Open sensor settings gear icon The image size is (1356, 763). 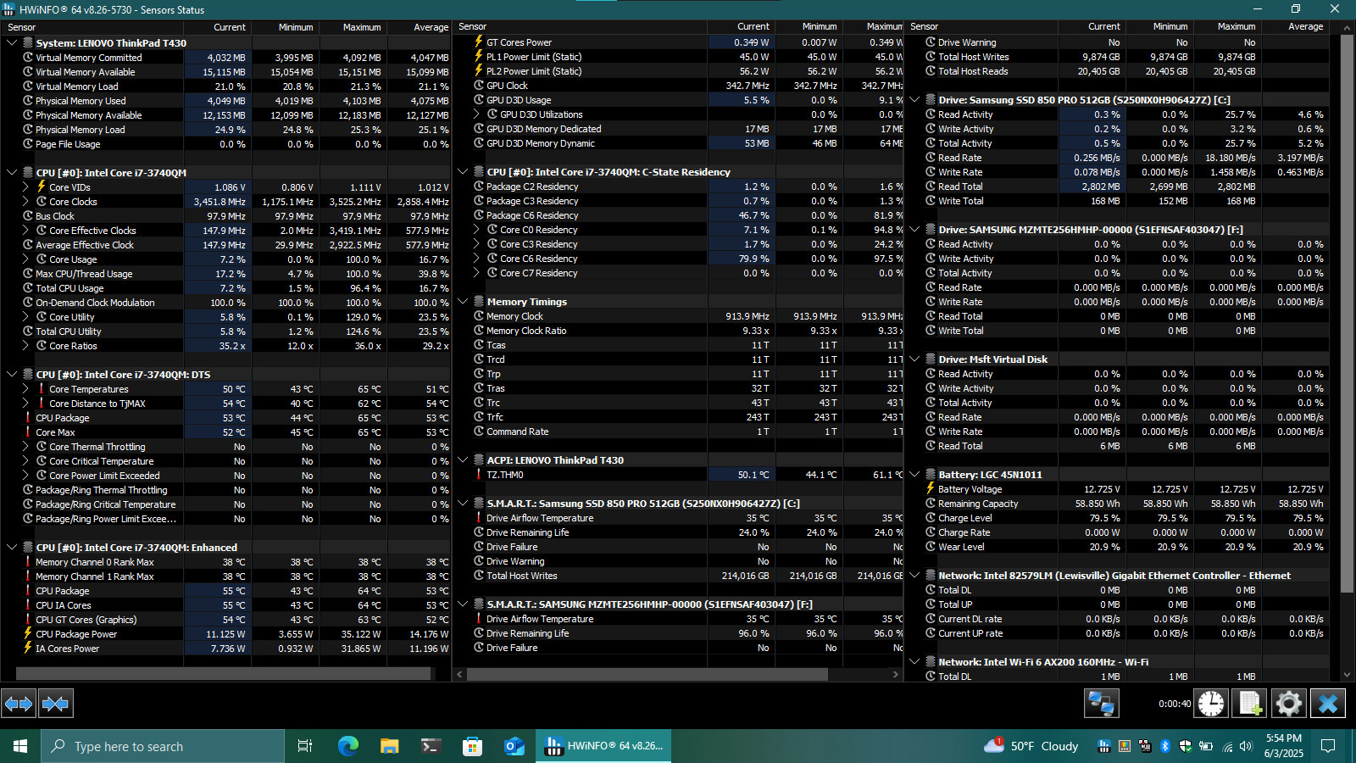(x=1289, y=704)
